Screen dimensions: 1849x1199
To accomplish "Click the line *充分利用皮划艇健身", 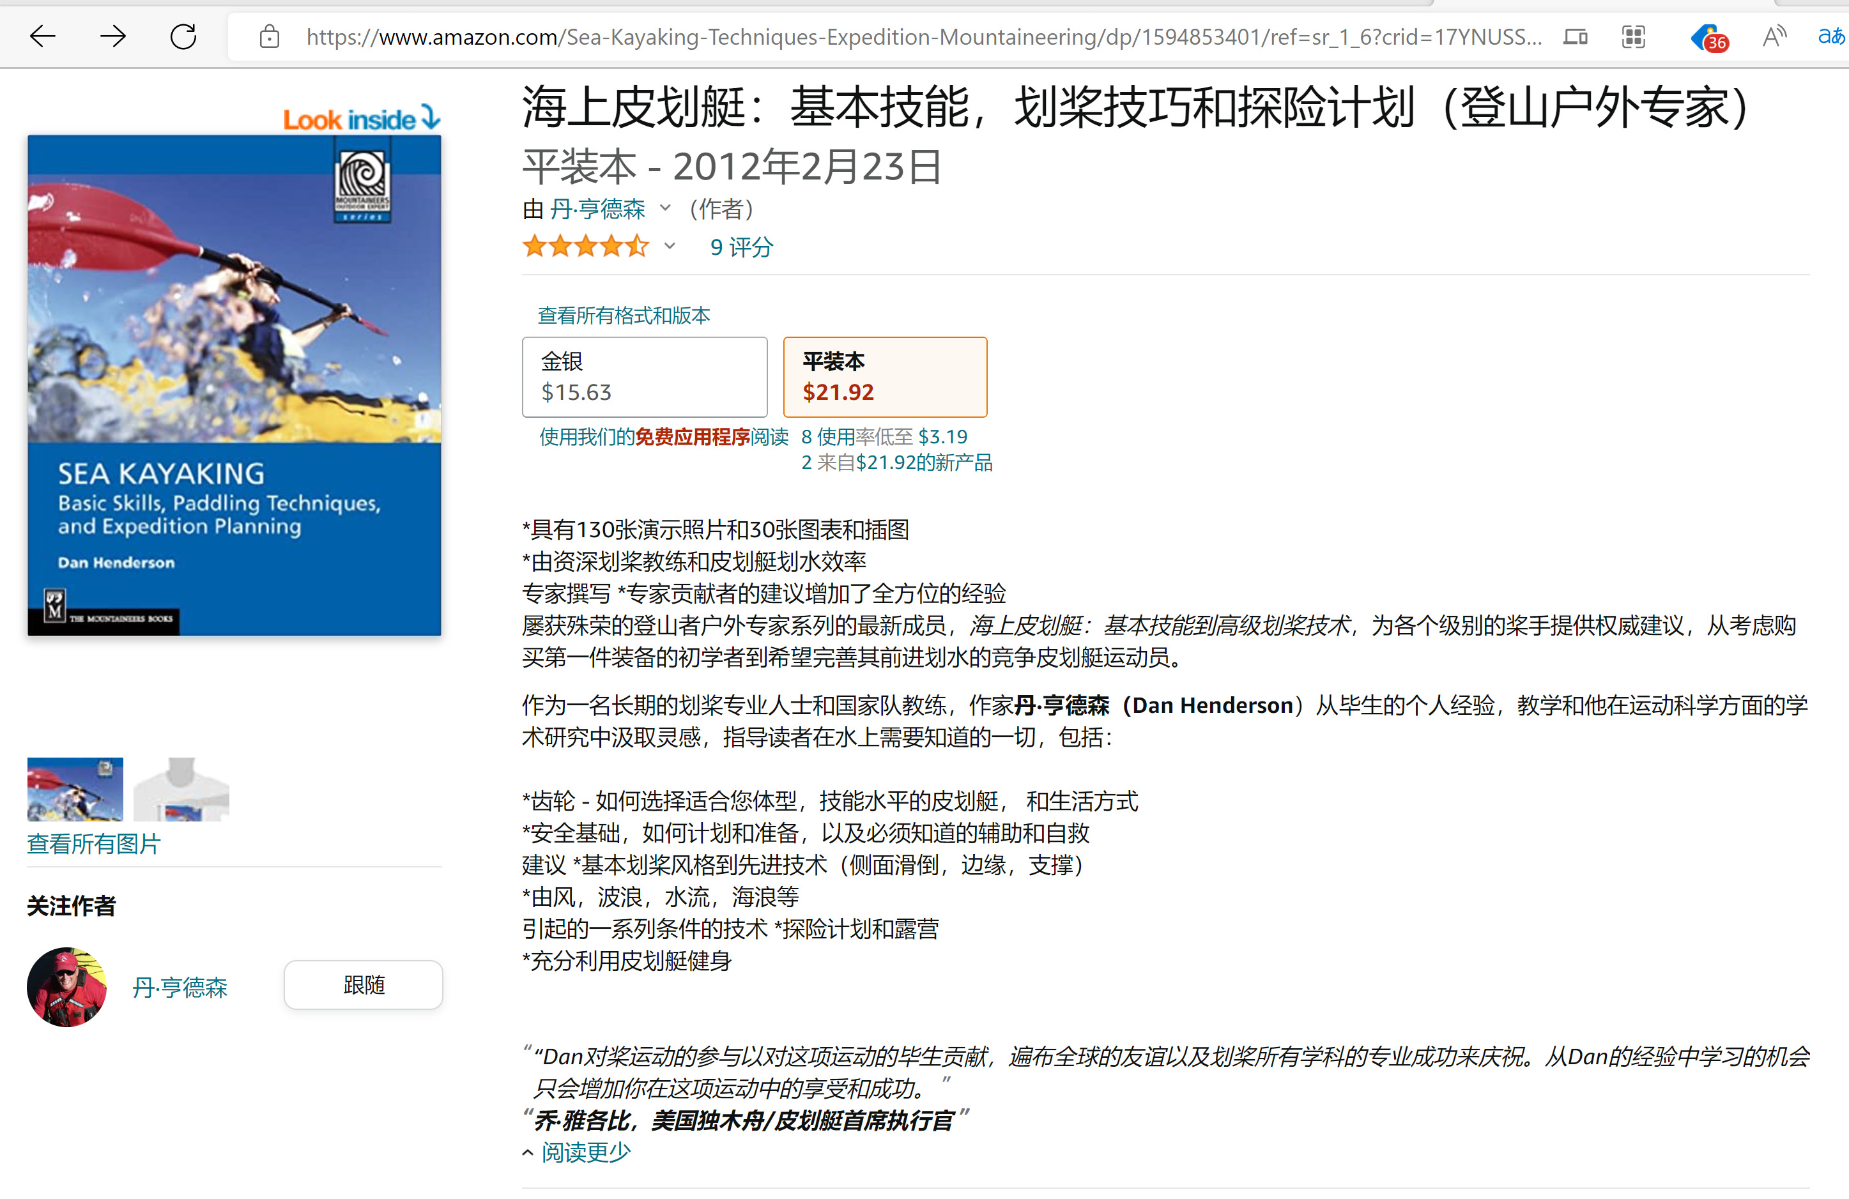I will point(627,961).
